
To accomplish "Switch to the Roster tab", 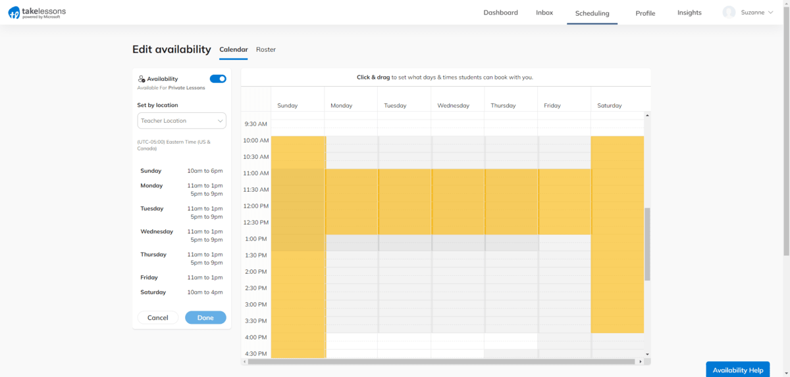I will [x=266, y=50].
